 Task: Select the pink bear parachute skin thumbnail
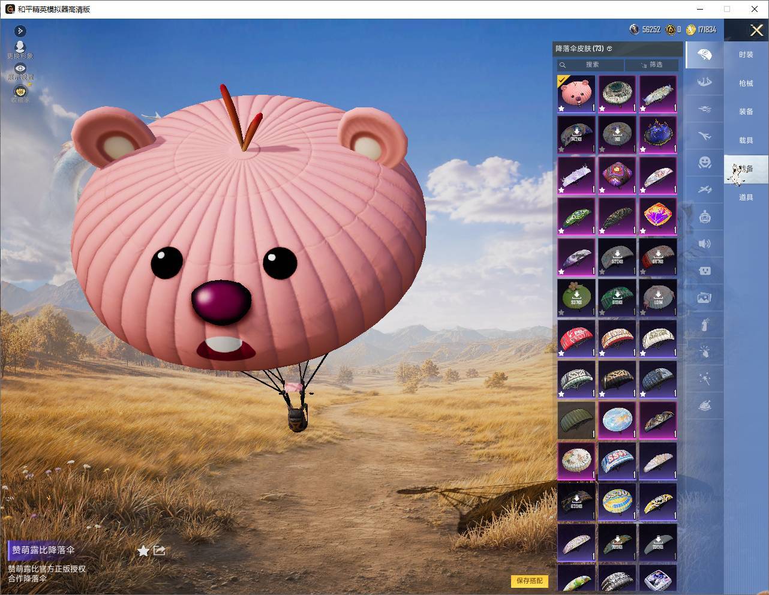click(576, 94)
